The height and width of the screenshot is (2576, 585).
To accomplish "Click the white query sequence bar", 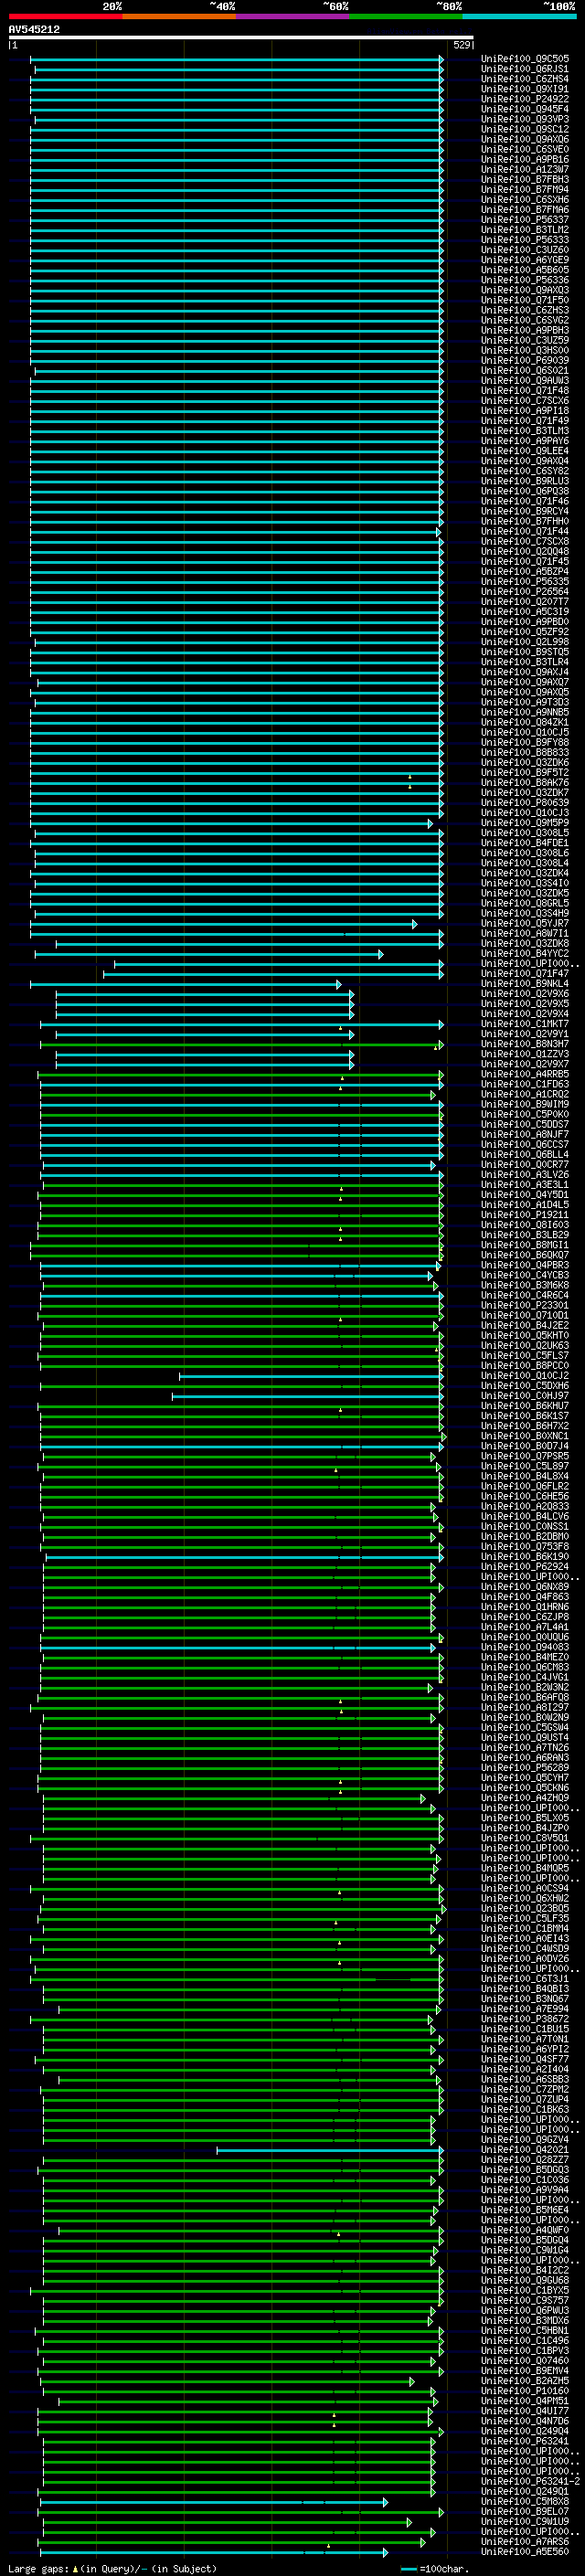I will point(241,38).
